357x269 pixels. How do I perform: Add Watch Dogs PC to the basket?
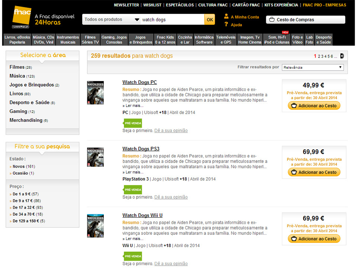pyautogui.click(x=314, y=106)
